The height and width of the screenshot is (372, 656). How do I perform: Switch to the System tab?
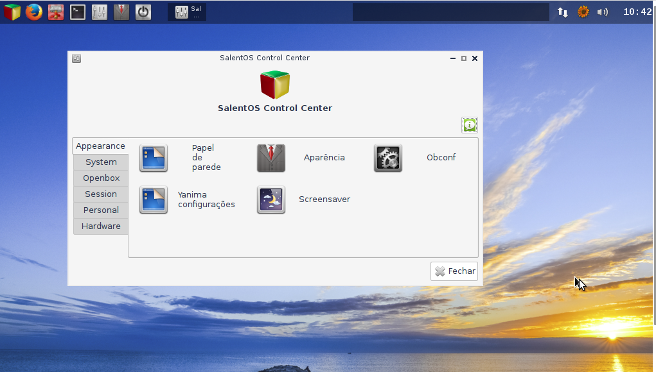(x=101, y=162)
